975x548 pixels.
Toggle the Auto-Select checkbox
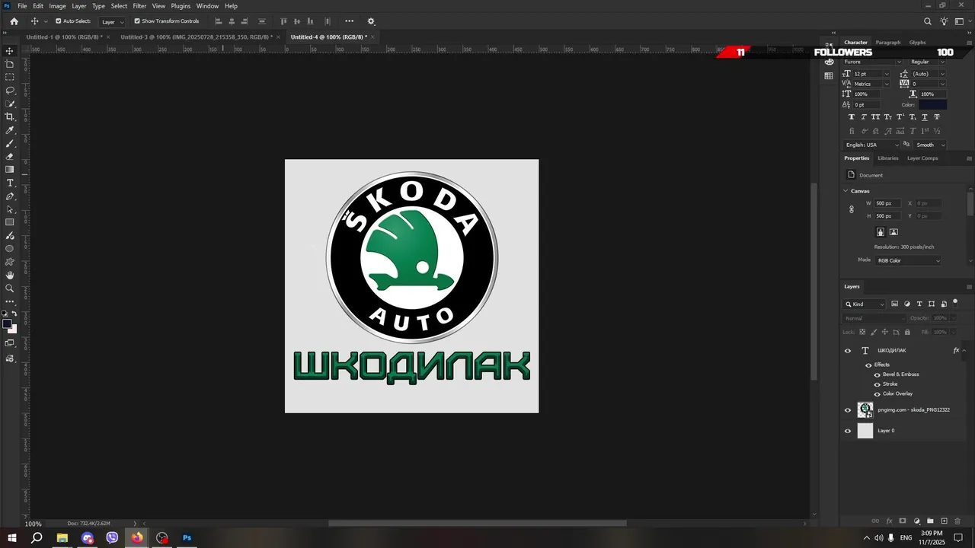58,21
